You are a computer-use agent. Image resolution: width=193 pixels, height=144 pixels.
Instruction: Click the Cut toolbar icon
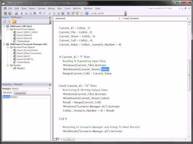coord(22,14)
